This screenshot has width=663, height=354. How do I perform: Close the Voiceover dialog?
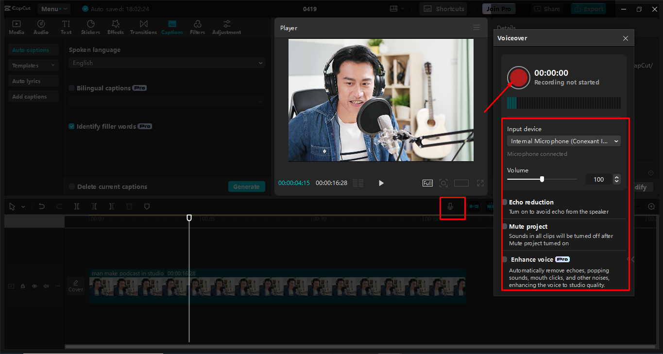pos(626,38)
